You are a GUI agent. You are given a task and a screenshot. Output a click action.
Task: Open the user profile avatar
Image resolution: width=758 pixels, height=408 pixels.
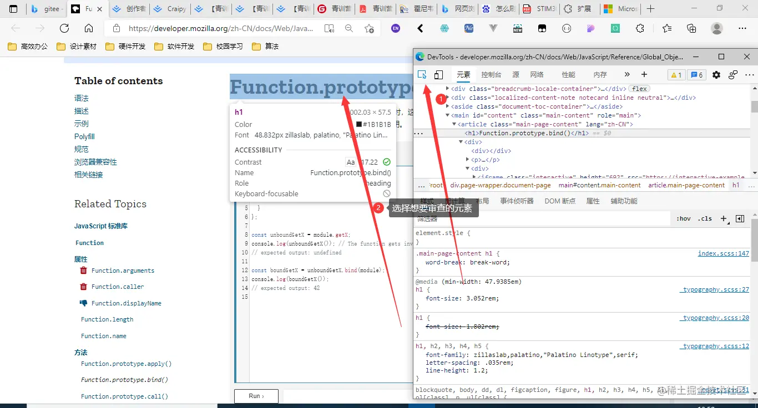(717, 28)
